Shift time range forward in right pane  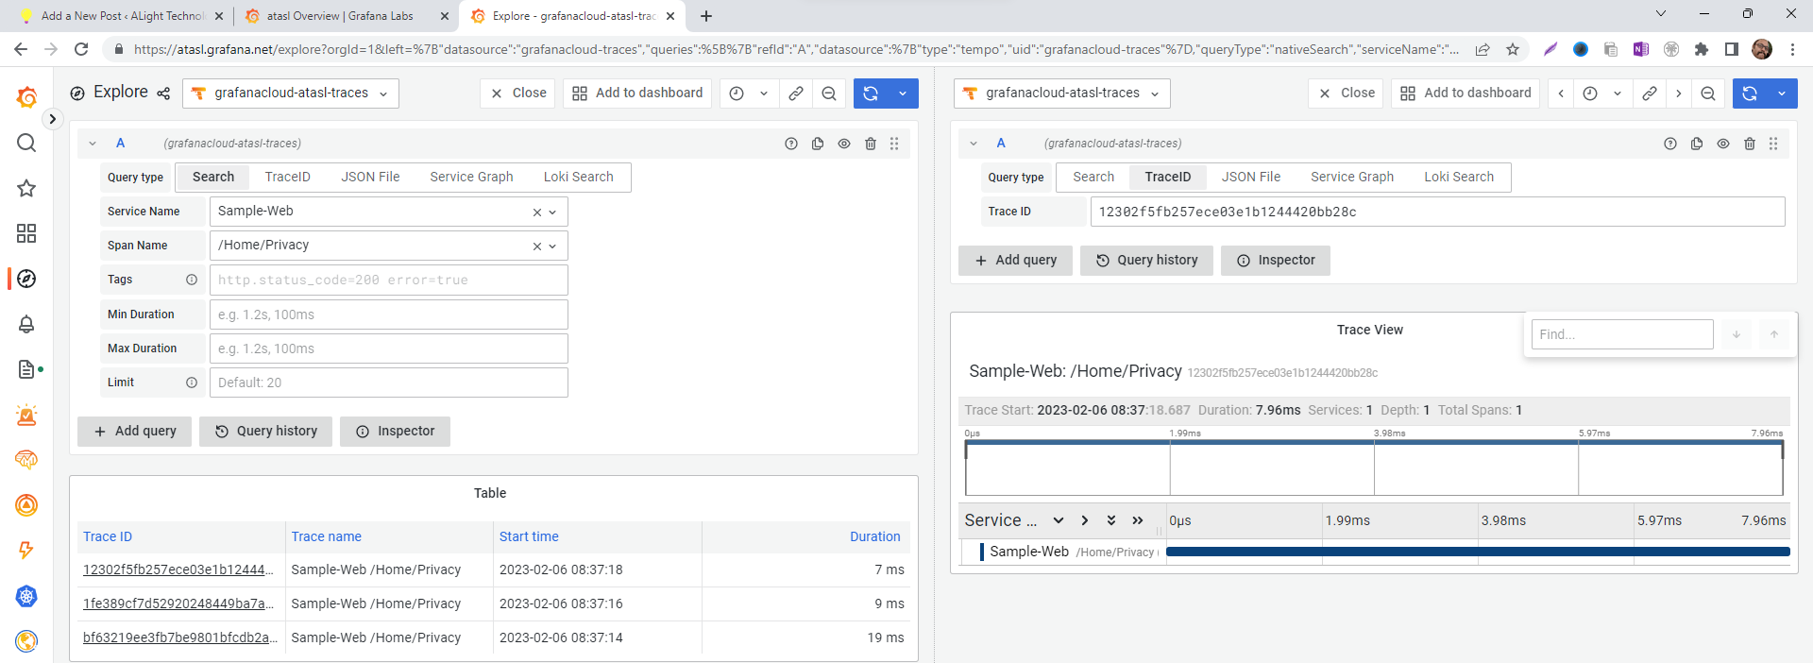(x=1678, y=93)
